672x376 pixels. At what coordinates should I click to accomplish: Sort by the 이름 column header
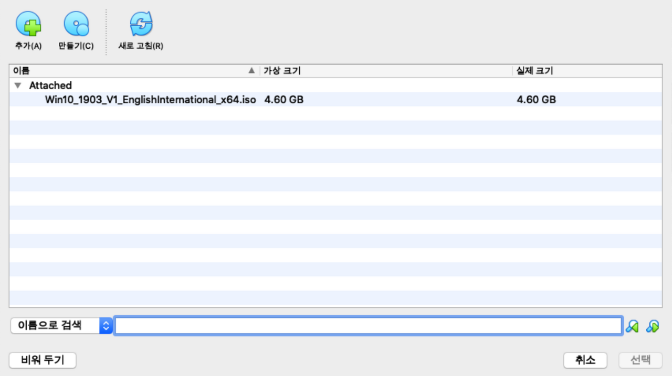pyautogui.click(x=134, y=71)
